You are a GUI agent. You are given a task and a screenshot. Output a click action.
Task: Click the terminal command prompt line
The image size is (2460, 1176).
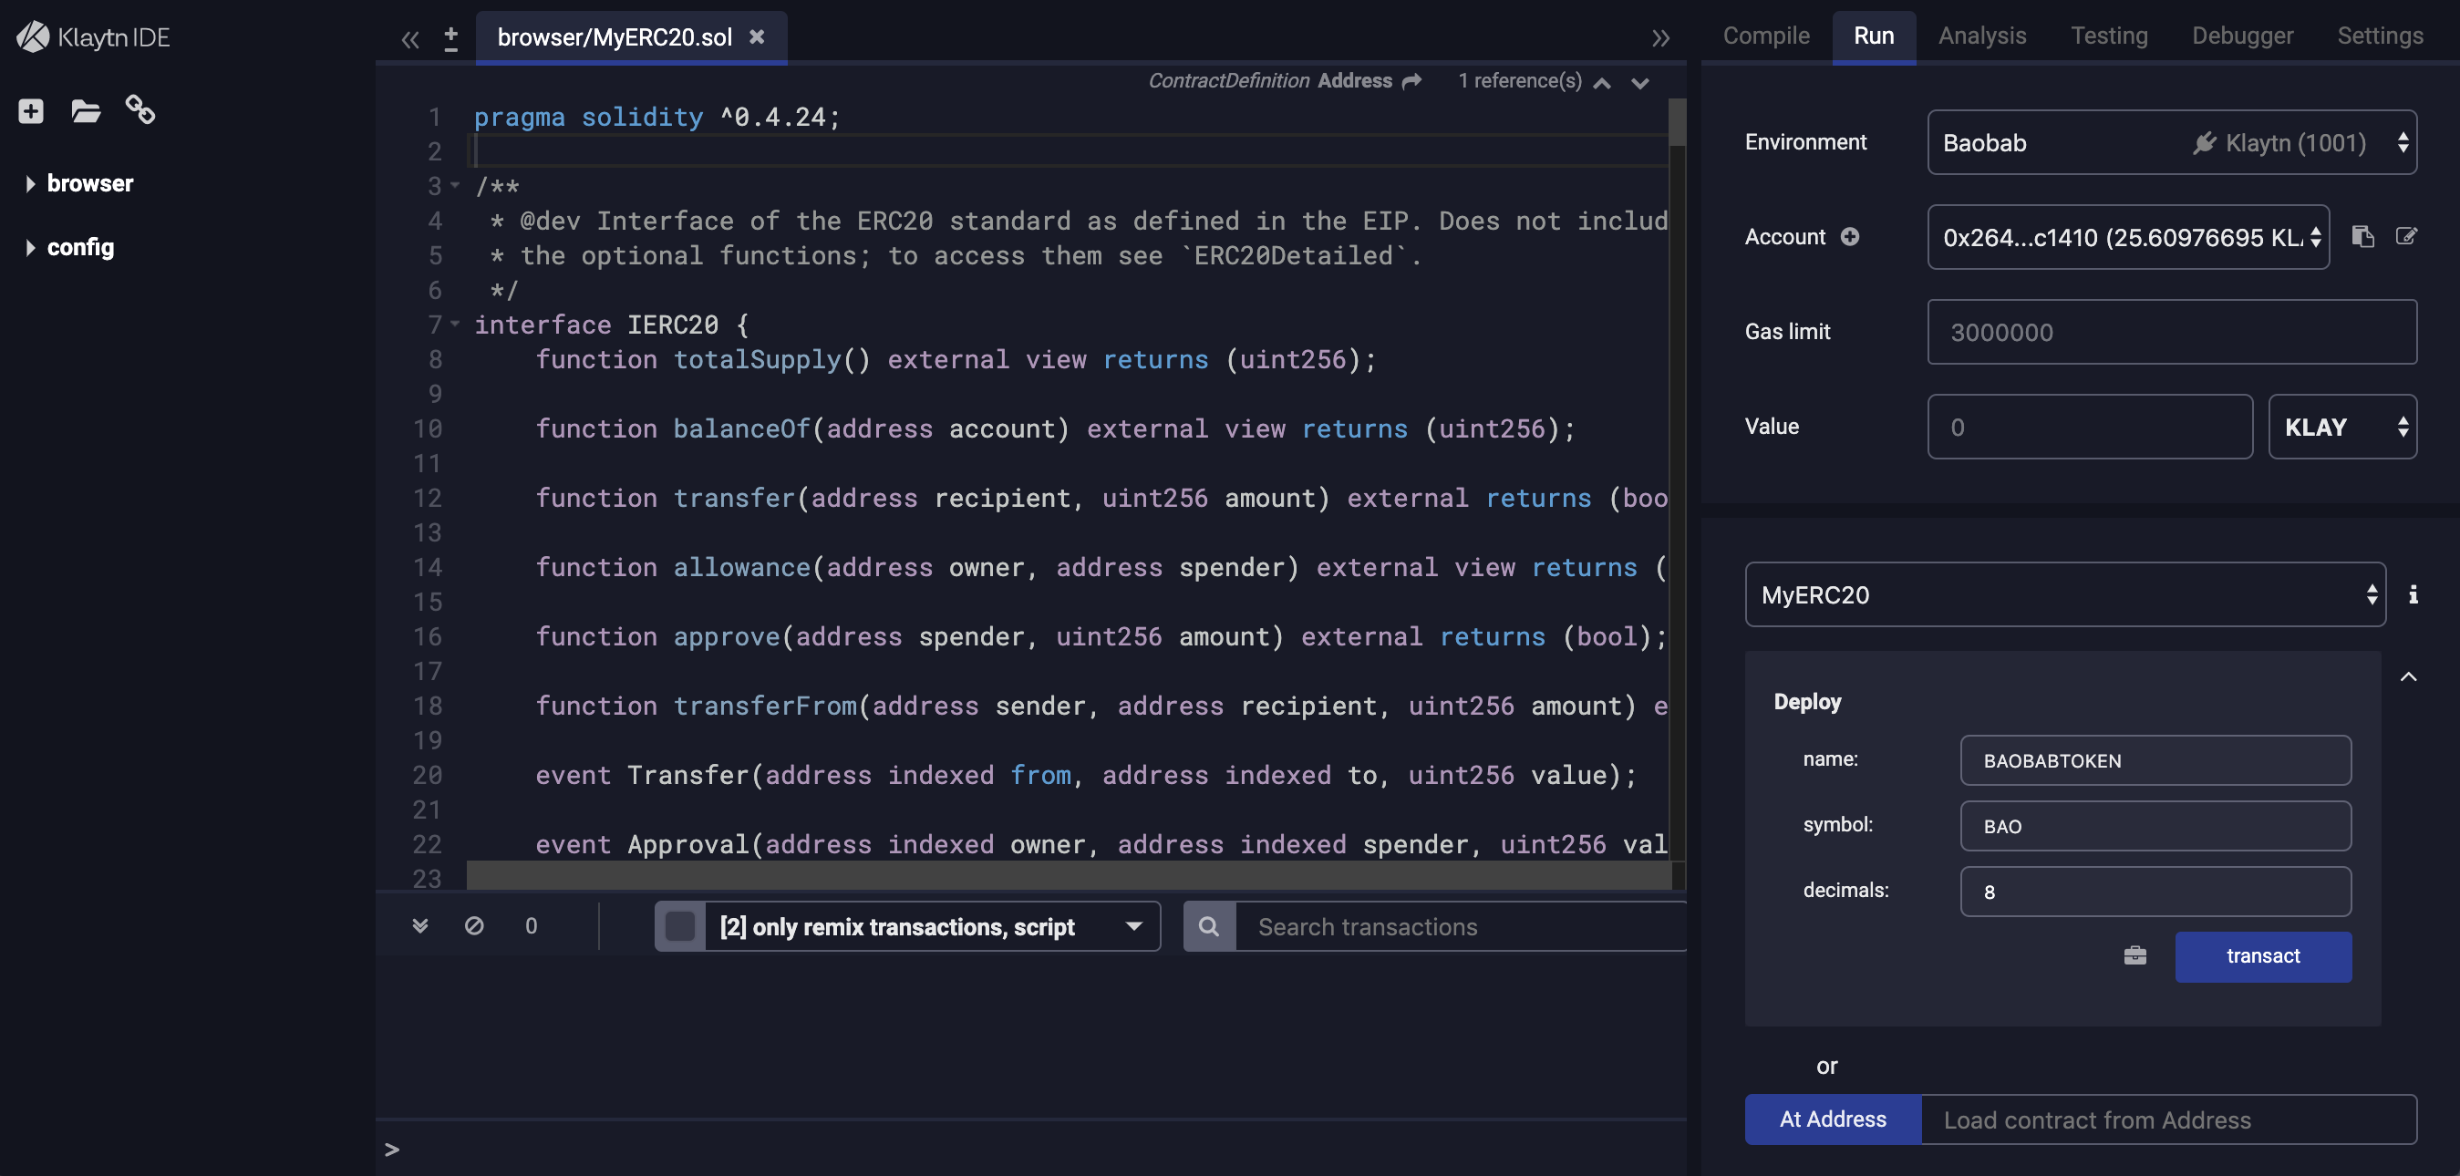(1031, 1149)
